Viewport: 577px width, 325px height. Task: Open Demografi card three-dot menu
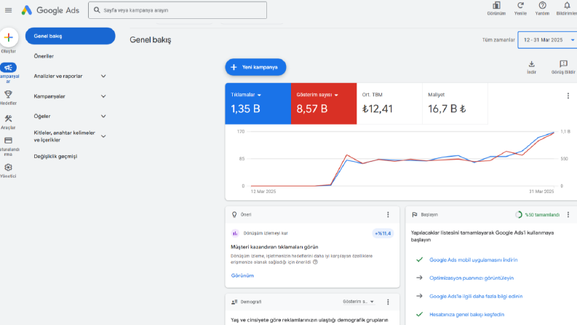pos(388,302)
